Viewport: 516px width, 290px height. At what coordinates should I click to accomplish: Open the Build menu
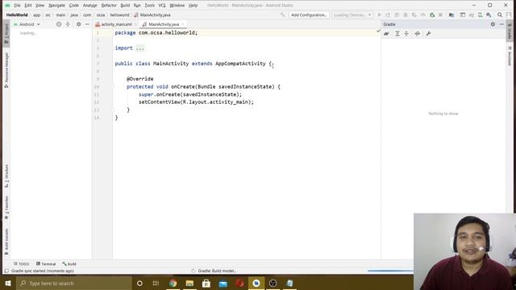tap(125, 6)
